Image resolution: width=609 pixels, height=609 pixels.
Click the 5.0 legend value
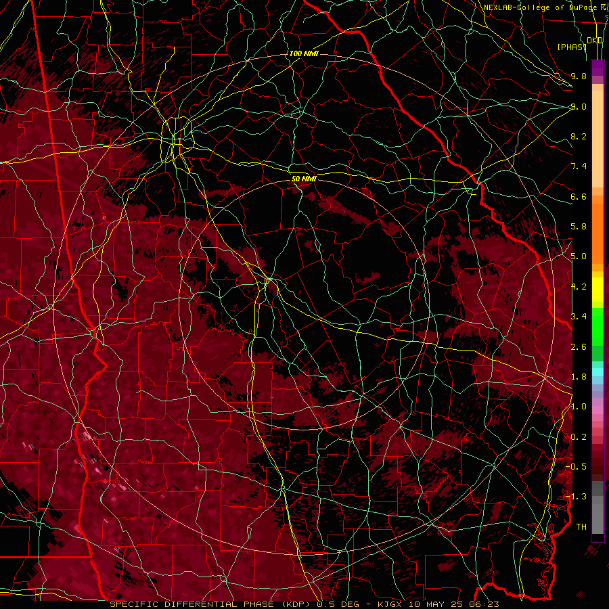tap(579, 256)
